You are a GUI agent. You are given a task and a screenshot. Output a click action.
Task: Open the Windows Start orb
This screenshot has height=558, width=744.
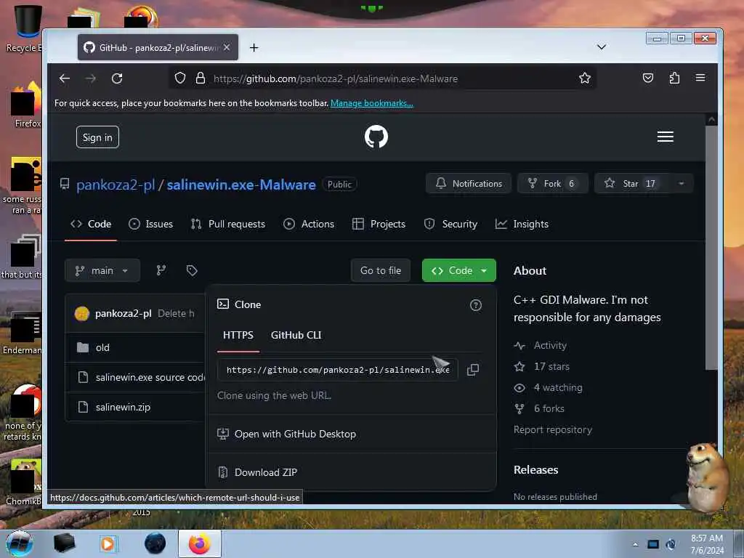point(20,543)
